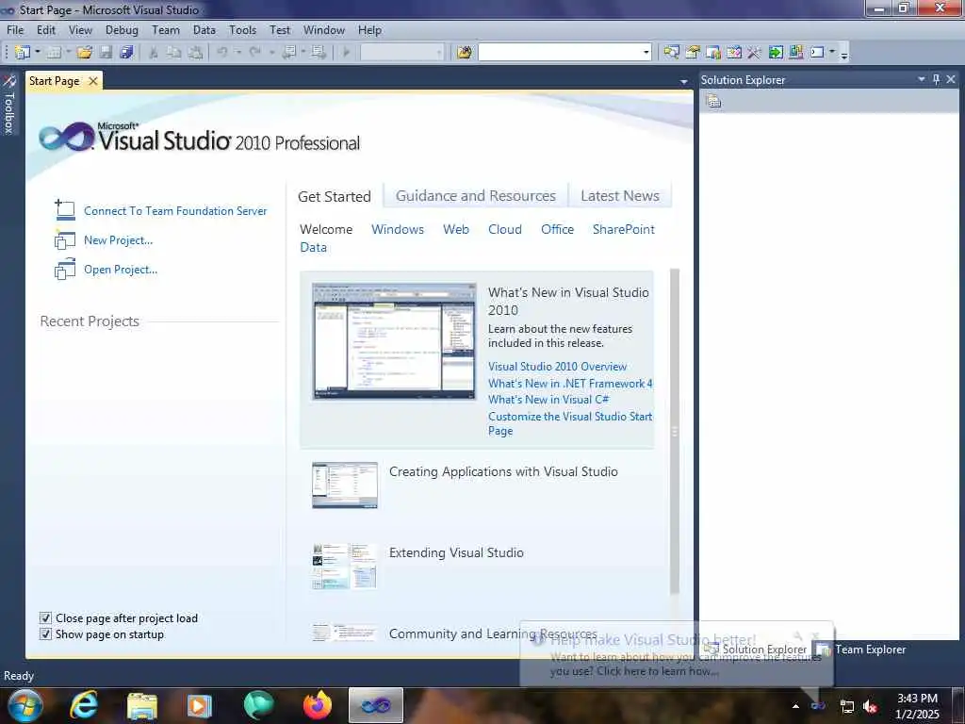Click the Save All toolbar icon
This screenshot has width=965, height=724.
126,53
